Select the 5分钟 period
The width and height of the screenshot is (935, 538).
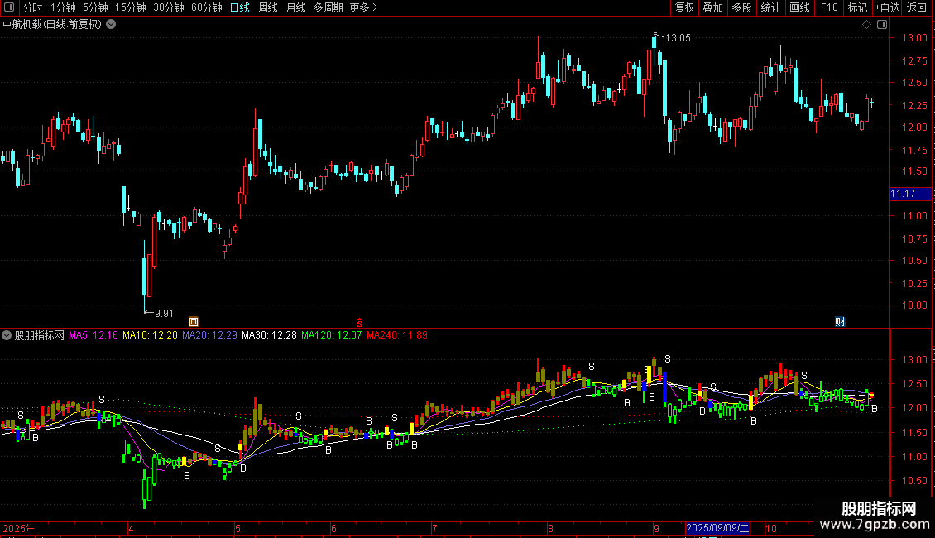click(95, 7)
